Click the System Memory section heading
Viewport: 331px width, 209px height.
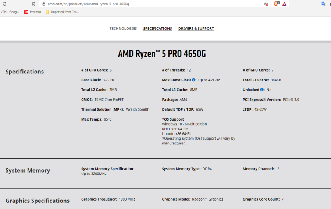(28, 170)
